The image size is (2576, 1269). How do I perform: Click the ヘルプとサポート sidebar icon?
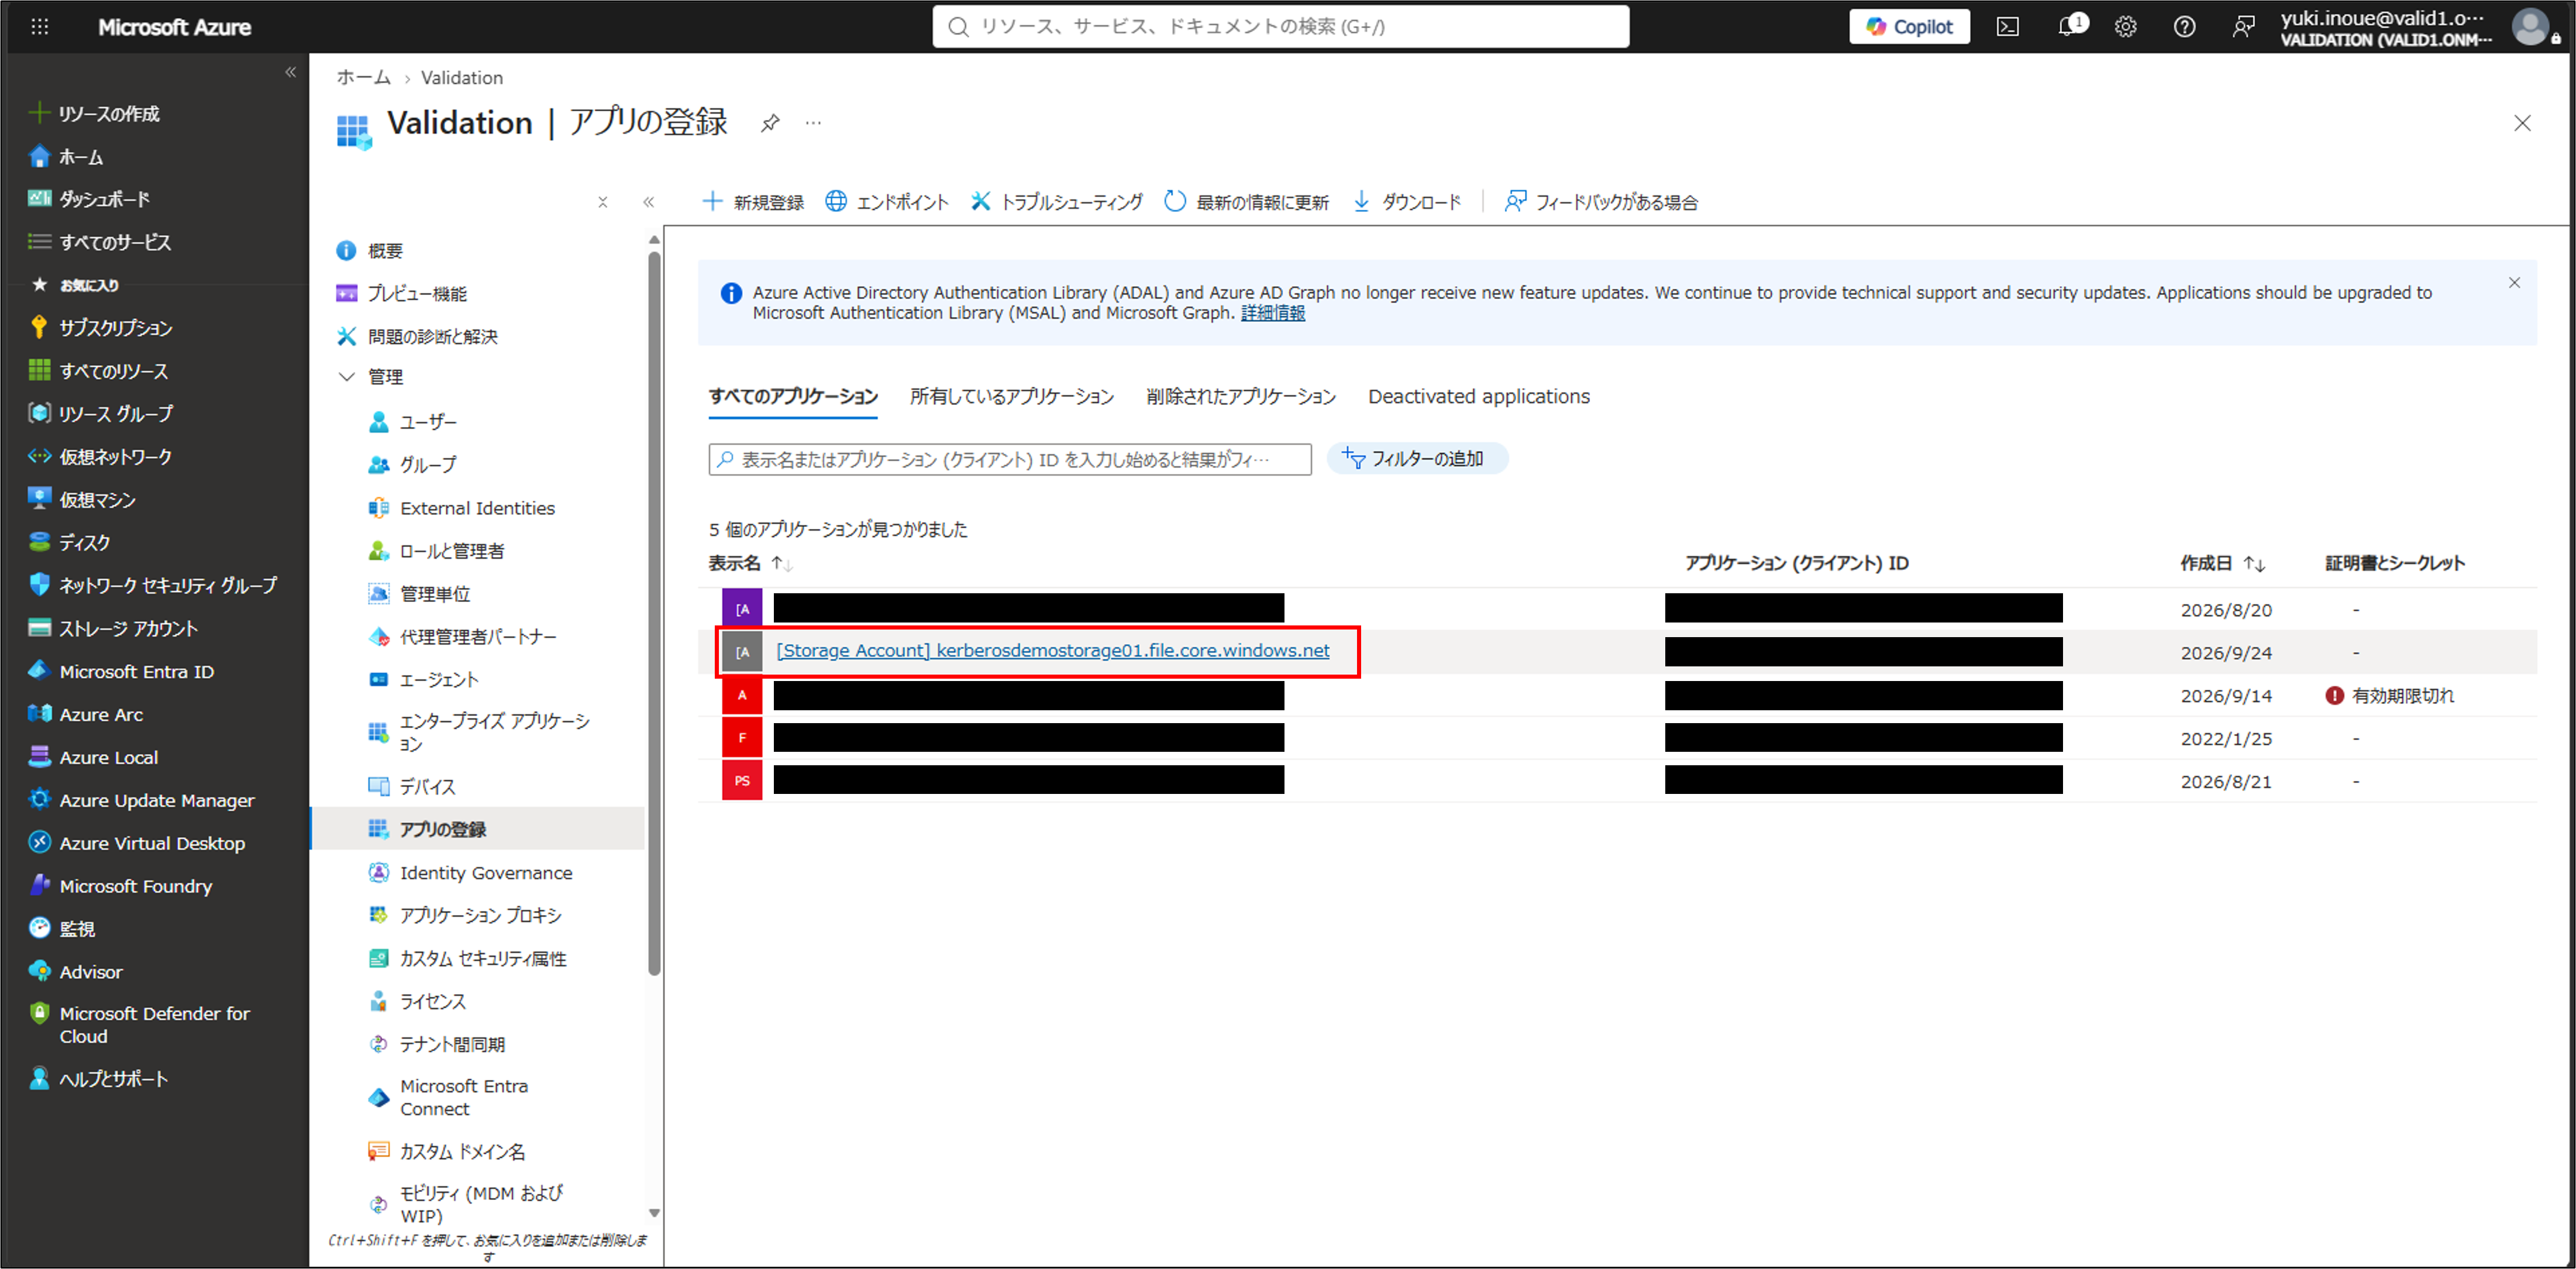pos(39,1078)
